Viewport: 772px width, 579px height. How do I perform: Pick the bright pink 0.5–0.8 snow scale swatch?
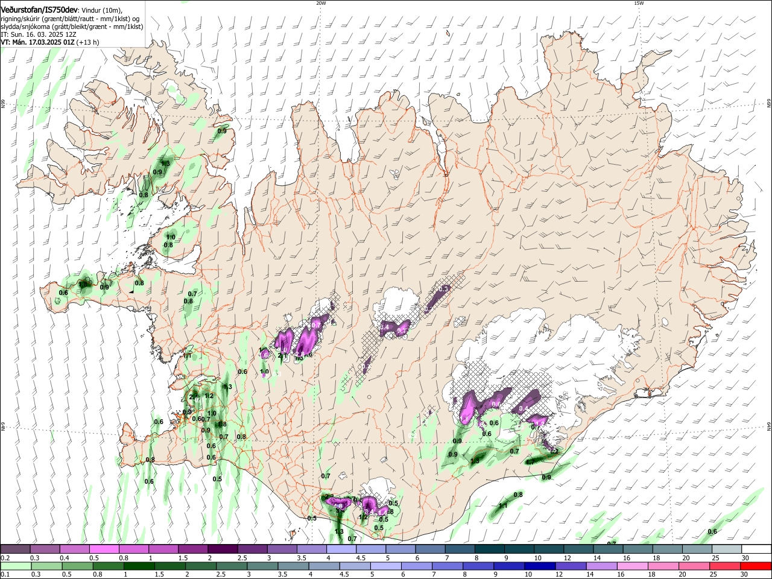tap(104, 549)
